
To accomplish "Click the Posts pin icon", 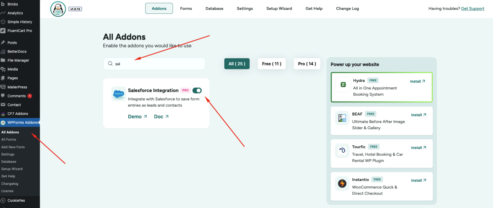I will pyautogui.click(x=3, y=43).
